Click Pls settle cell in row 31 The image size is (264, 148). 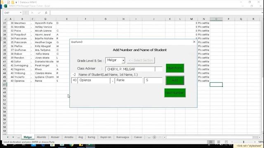click(204, 23)
